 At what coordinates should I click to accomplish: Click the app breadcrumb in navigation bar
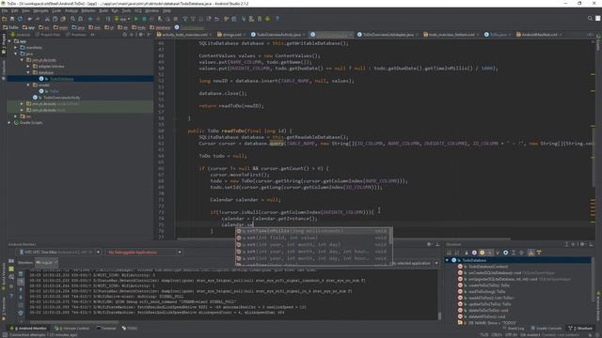click(x=29, y=27)
